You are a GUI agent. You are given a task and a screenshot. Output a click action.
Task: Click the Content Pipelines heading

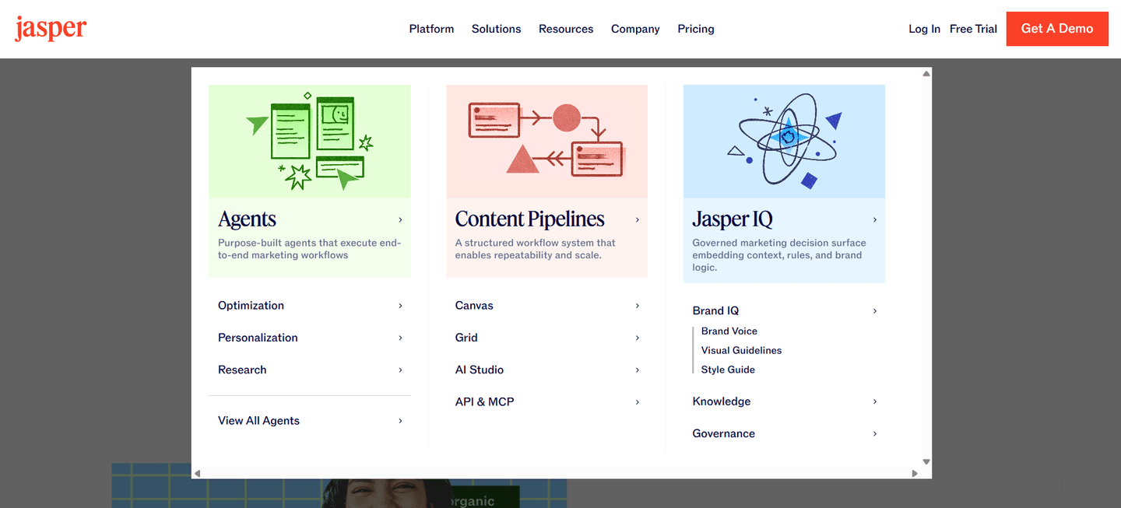point(529,219)
